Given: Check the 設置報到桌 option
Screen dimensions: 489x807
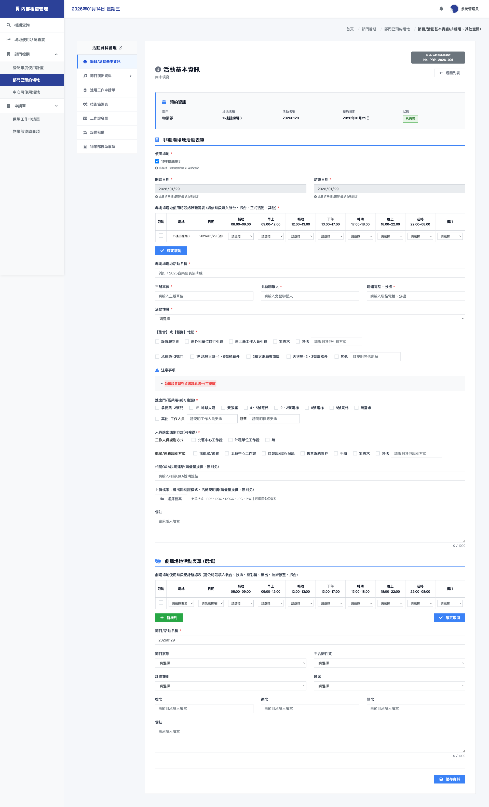Looking at the screenshot, I should 157,341.
